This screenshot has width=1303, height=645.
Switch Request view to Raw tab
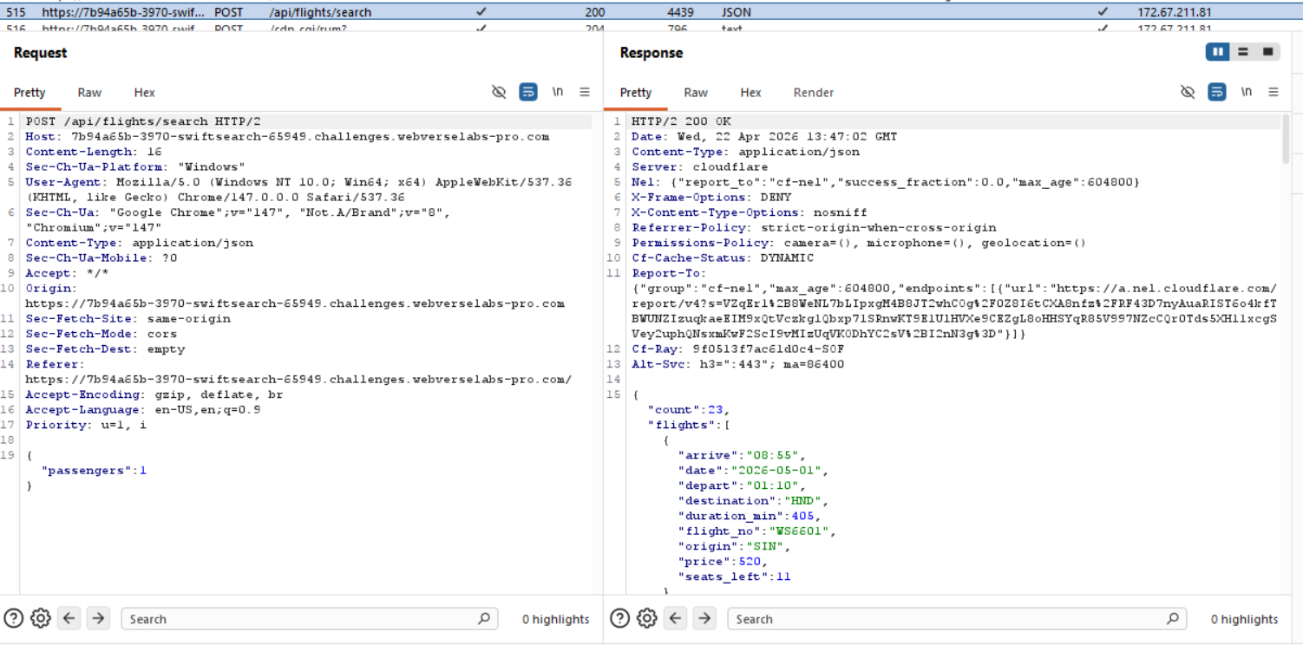pos(89,93)
